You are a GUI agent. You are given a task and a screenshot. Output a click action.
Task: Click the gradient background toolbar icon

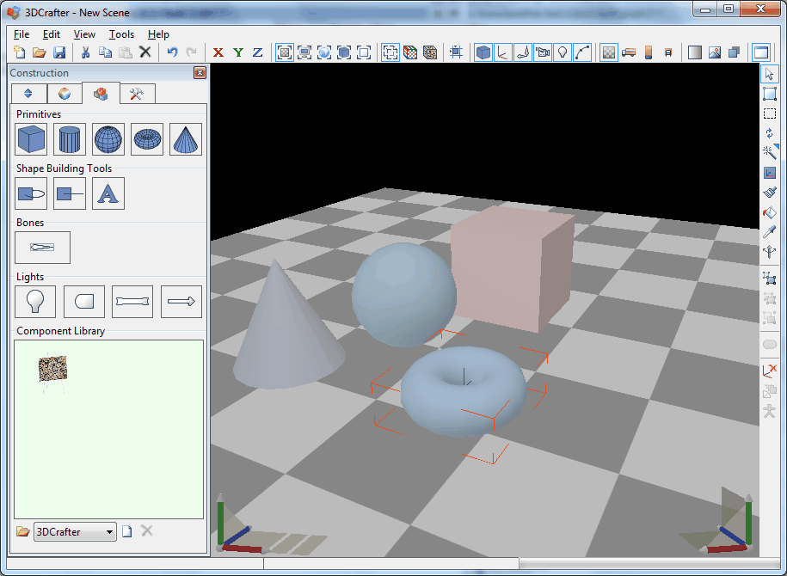(x=695, y=52)
